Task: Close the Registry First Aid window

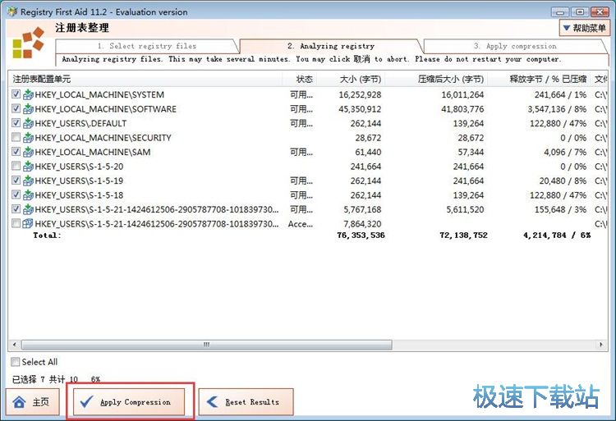Action: click(x=600, y=11)
